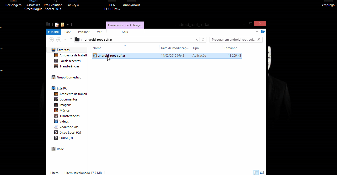
Task: Open the Rede network item
Action: (x=60, y=149)
